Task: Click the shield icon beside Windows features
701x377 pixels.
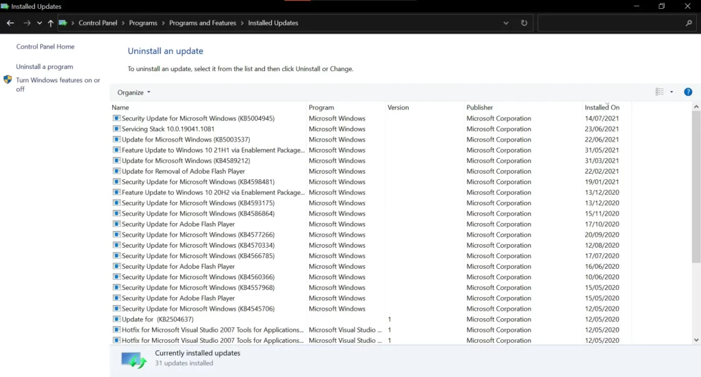Action: pos(8,80)
